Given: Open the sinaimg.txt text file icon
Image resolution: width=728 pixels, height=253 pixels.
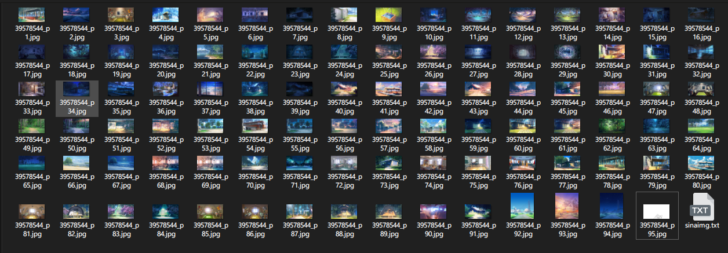Looking at the screenshot, I should pyautogui.click(x=701, y=207).
